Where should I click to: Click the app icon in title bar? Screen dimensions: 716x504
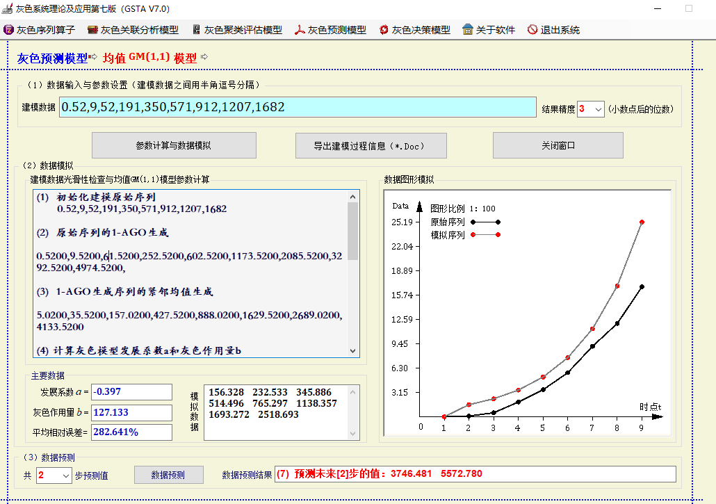pyautogui.click(x=8, y=8)
